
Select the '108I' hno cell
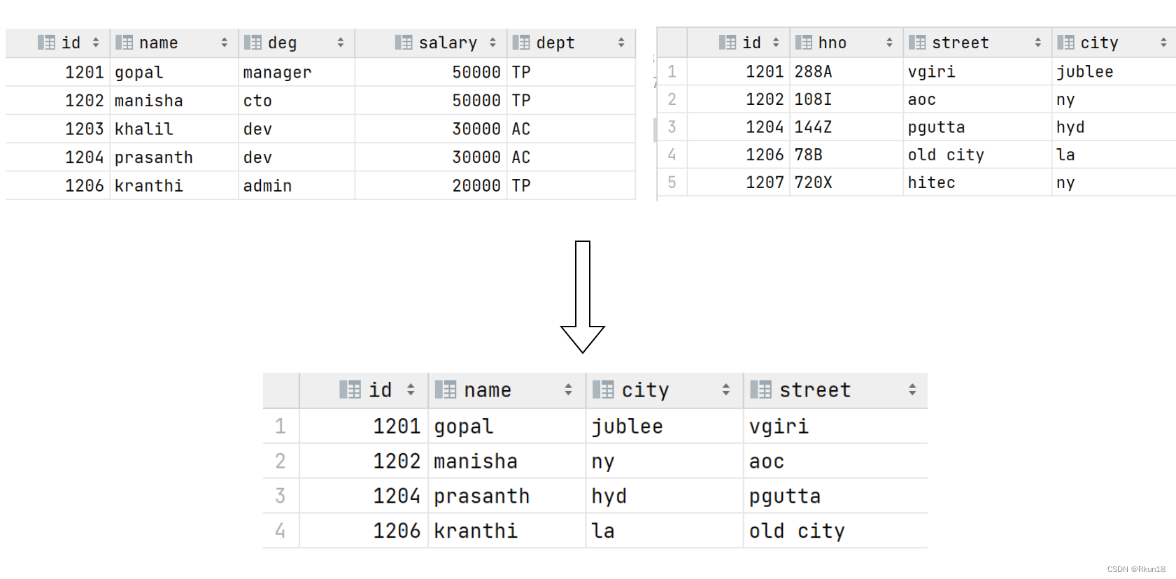click(846, 99)
